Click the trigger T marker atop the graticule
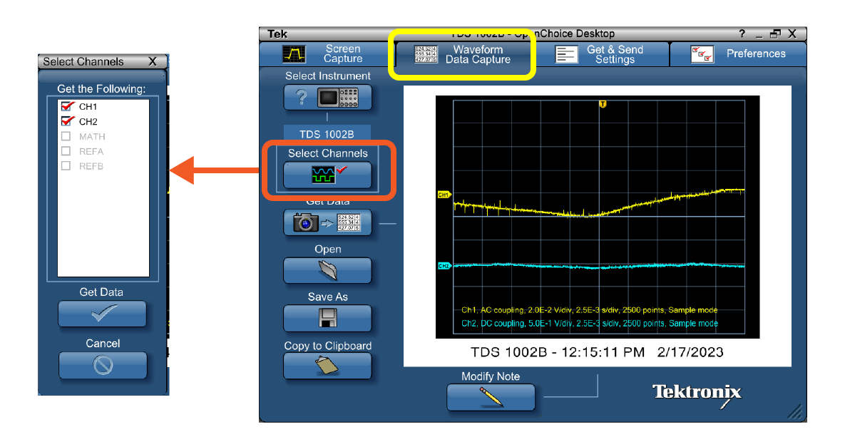Screen dimensions: 845x432 [603, 104]
